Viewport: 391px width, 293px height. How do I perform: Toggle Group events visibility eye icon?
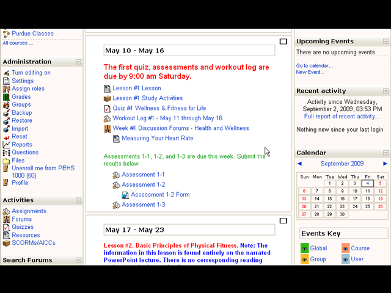point(304,259)
